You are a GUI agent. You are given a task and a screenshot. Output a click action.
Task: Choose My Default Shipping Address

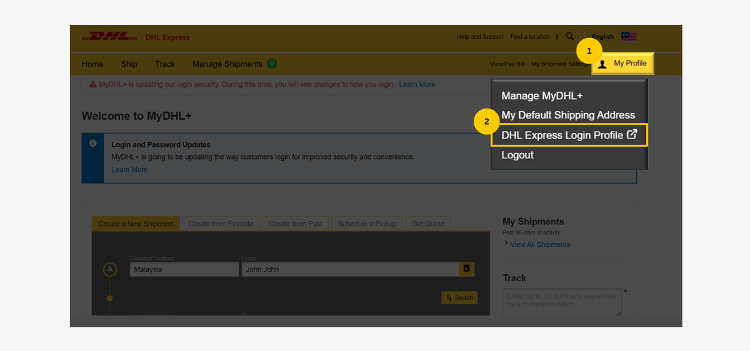point(568,115)
